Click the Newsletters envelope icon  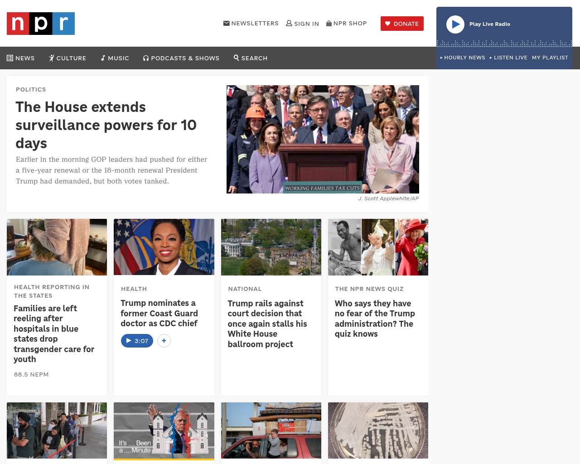(227, 23)
